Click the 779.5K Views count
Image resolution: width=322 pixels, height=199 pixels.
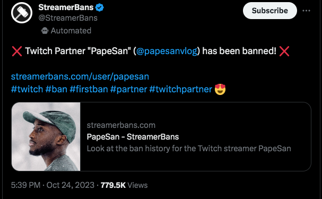124,185
